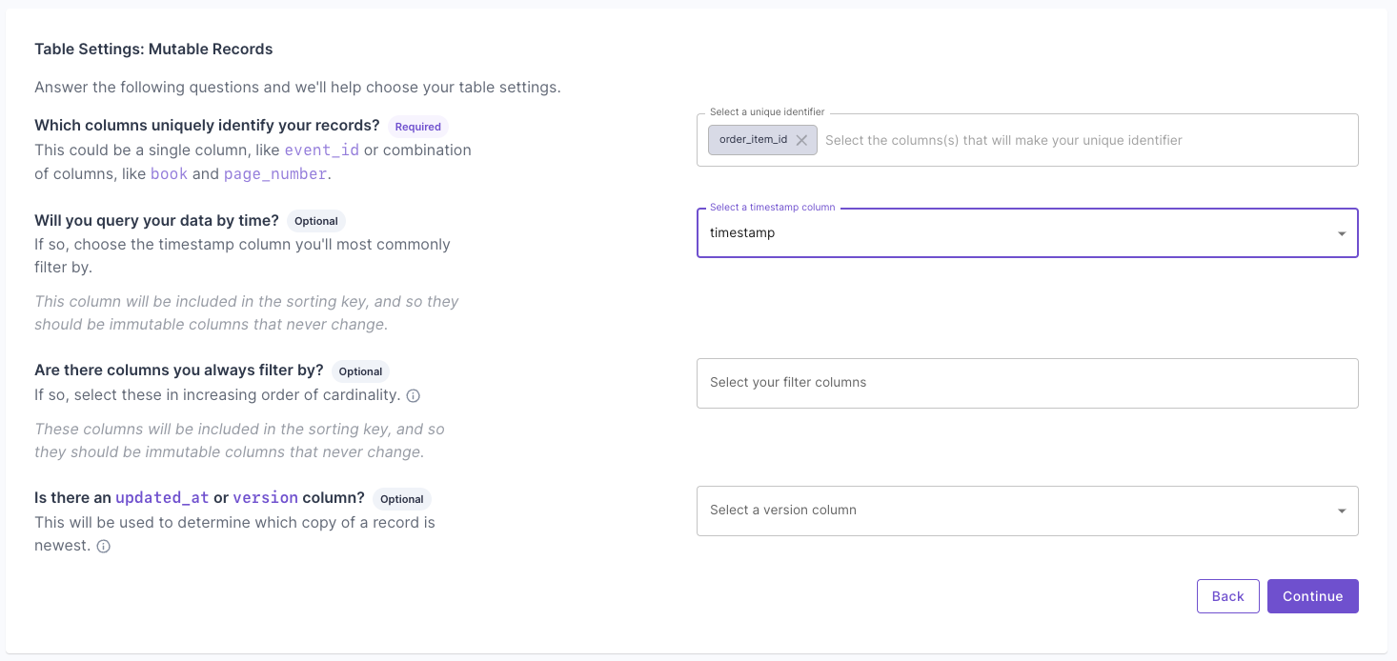Click the selected "timestamp" value text

coord(742,232)
